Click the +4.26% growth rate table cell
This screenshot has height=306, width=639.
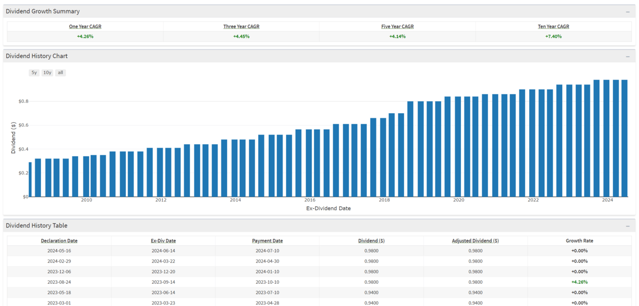pyautogui.click(x=579, y=282)
